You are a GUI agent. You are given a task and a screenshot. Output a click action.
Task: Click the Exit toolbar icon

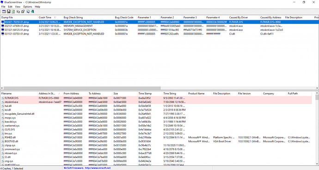click(32, 12)
